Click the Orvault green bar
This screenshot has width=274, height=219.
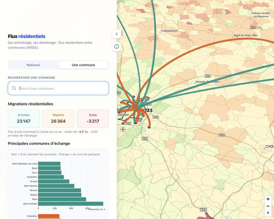tap(53, 181)
